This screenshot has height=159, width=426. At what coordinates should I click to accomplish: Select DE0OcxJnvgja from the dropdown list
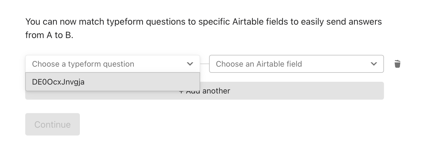(113, 82)
